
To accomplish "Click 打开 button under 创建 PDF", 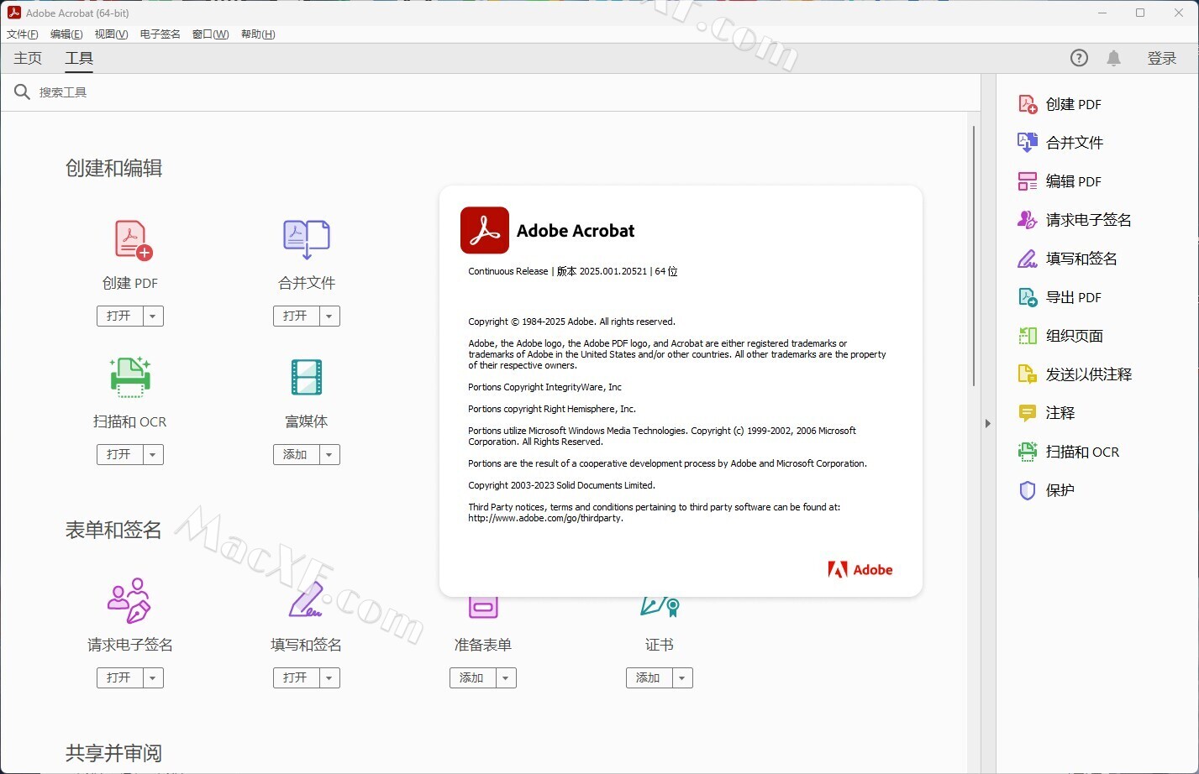I will point(119,316).
